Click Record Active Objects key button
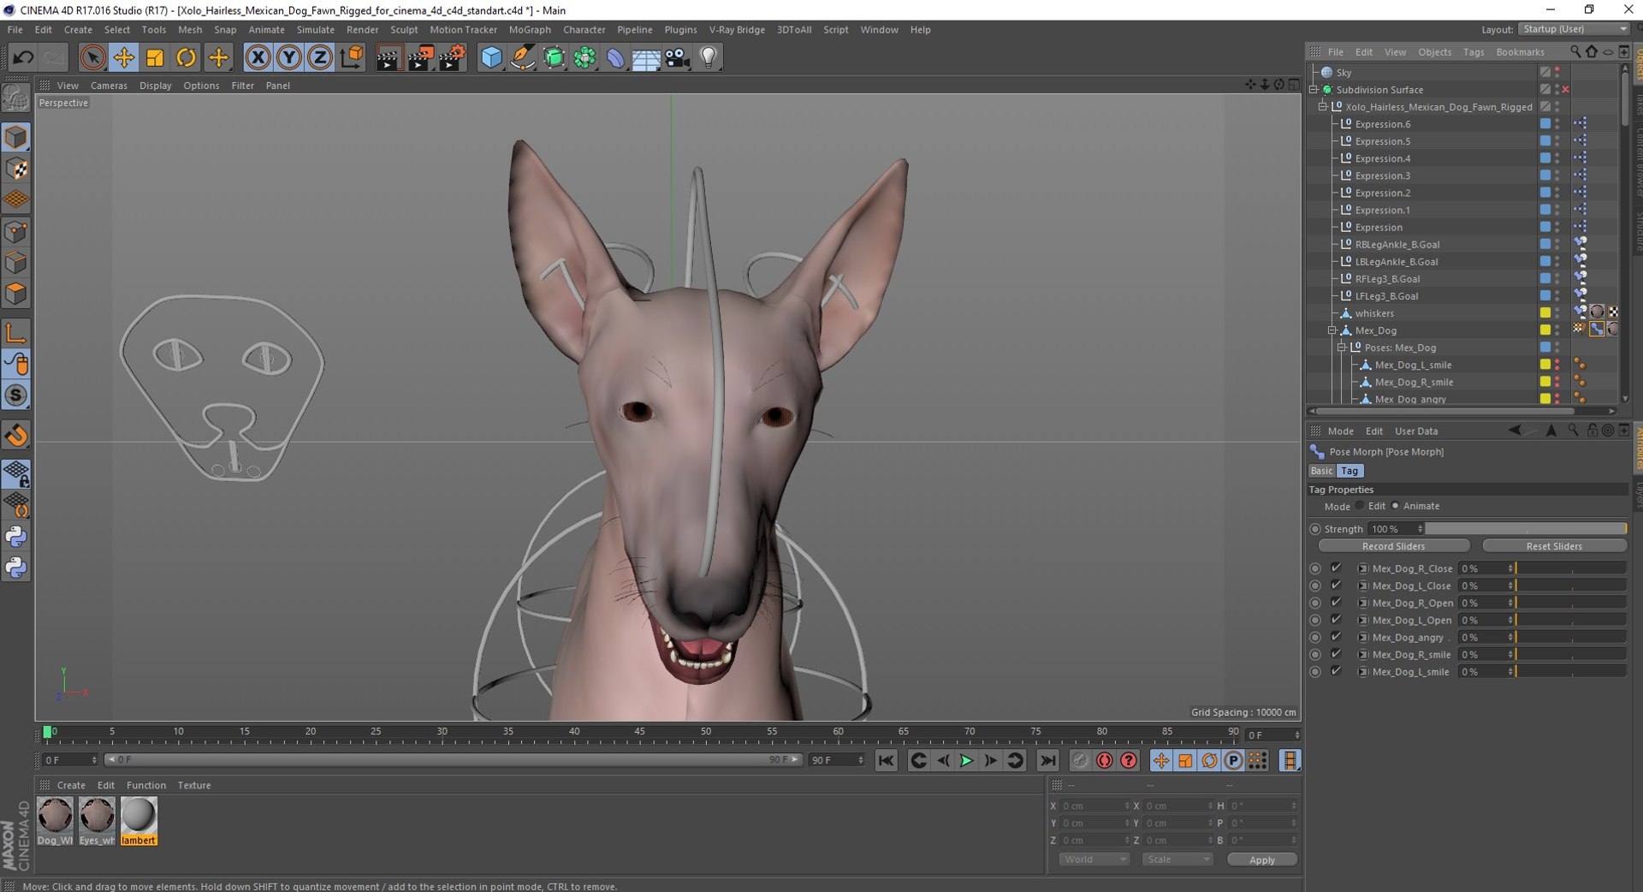This screenshot has height=892, width=1643. tap(1081, 760)
